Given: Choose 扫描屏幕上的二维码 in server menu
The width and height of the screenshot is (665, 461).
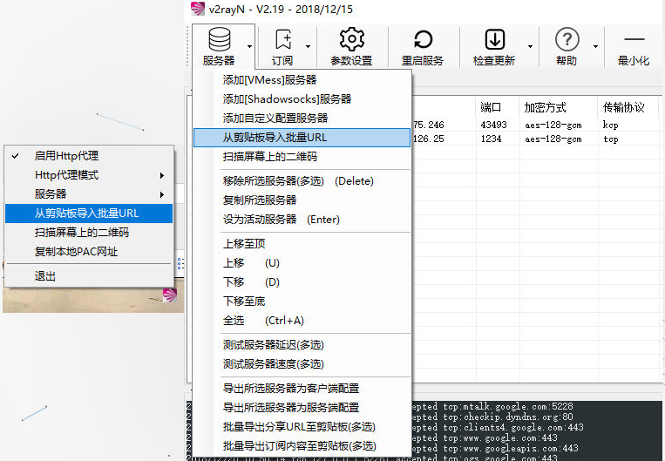Looking at the screenshot, I should [x=302, y=157].
